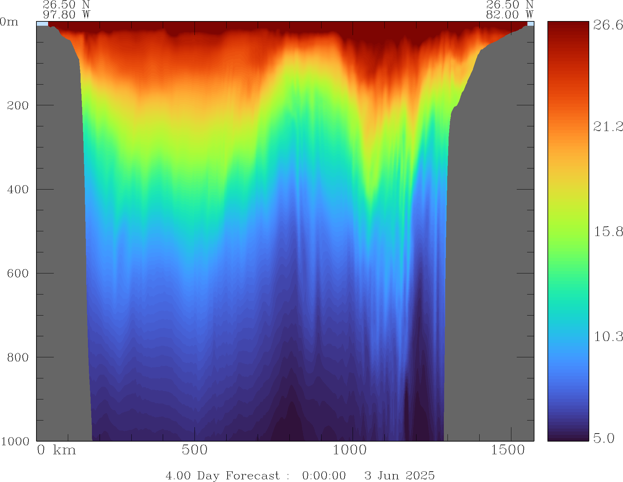Click the 0 km distance axis label

tap(56, 450)
